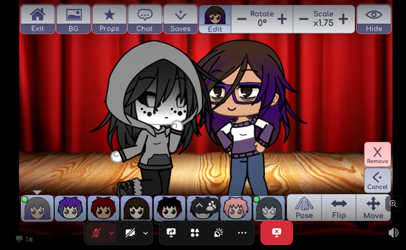Flip the selected character horizontally

(x=339, y=208)
